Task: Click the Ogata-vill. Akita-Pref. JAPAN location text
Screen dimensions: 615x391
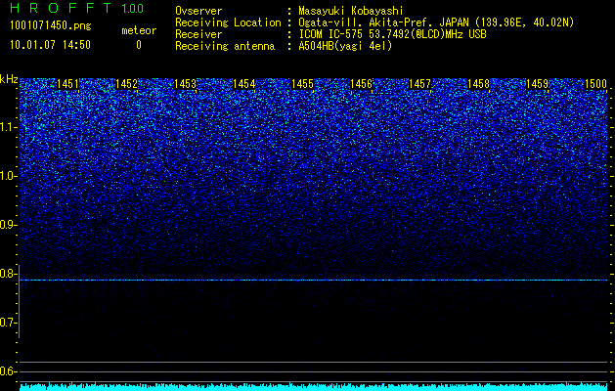Action: click(436, 22)
